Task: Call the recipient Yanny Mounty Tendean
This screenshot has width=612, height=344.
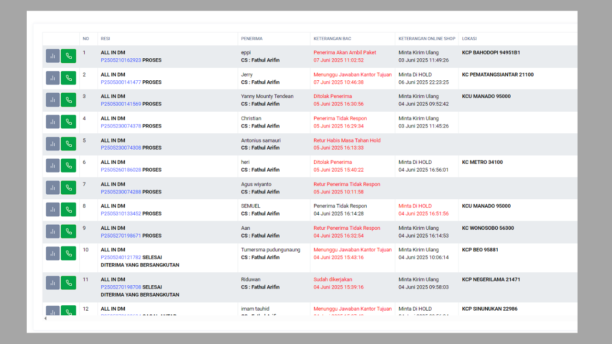Action: [x=68, y=100]
